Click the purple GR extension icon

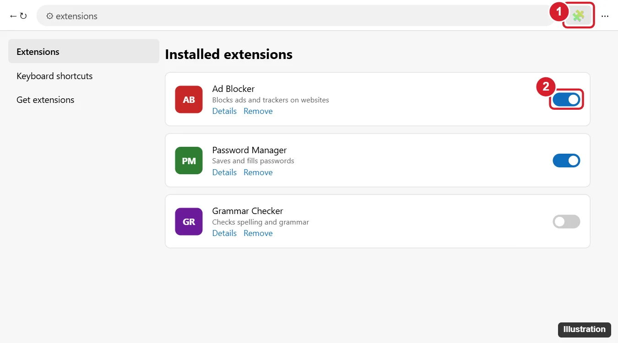click(189, 221)
